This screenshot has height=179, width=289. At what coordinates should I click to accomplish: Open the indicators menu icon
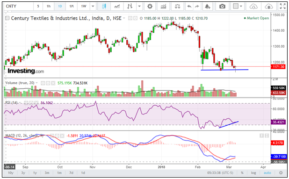click(x=163, y=7)
